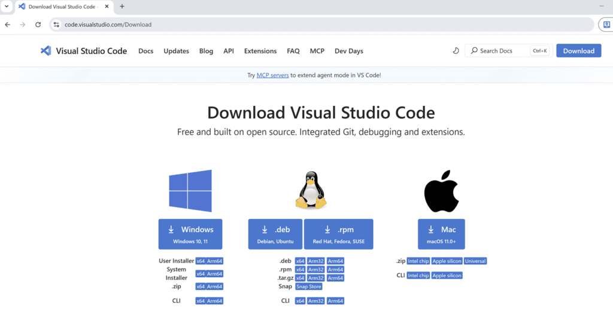Go back with browser back arrow
This screenshot has height=326, width=613.
click(x=8, y=25)
